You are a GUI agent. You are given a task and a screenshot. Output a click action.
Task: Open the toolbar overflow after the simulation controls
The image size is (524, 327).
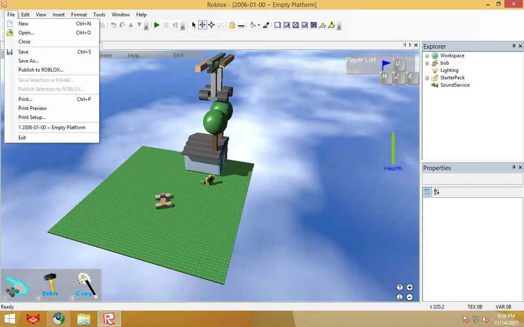tap(183, 26)
